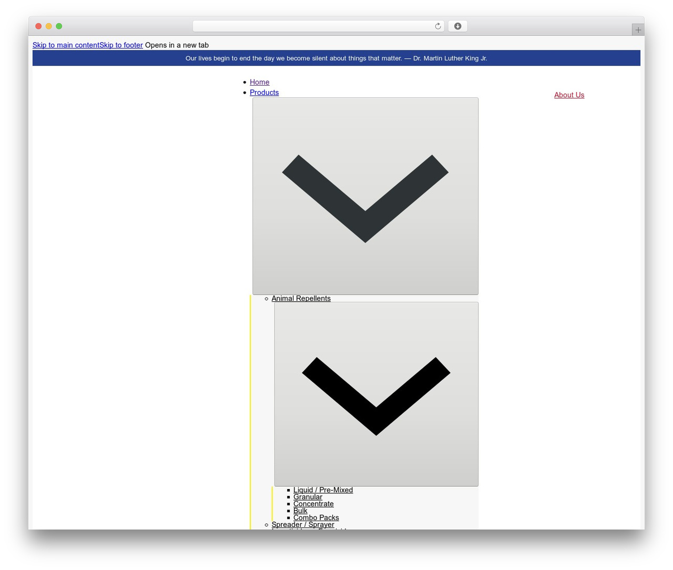Image resolution: width=673 pixels, height=570 pixels.
Task: Open the Granular link
Action: pos(308,497)
